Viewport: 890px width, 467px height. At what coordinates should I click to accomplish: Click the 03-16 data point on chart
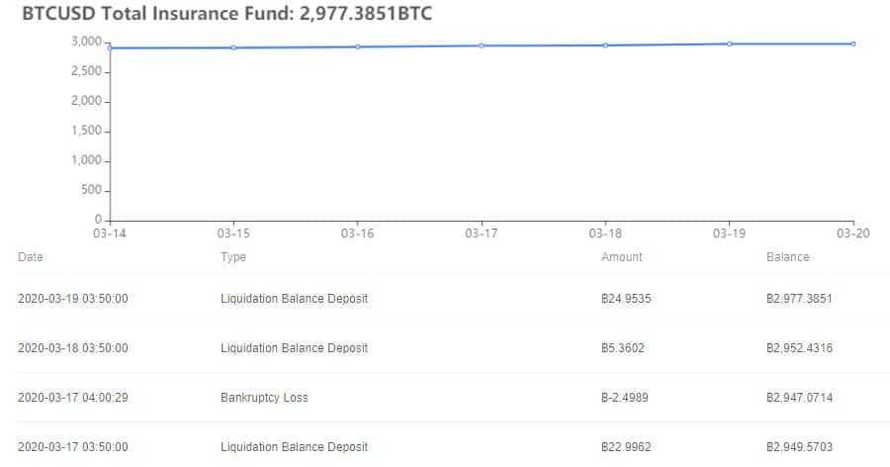[357, 47]
